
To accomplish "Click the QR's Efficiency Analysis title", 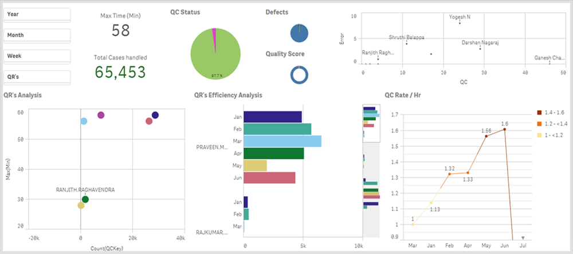I will click(x=228, y=95).
